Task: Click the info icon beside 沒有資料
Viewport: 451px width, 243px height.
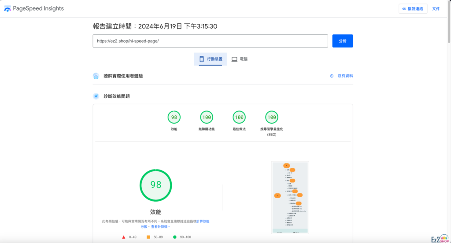Action: (x=332, y=76)
